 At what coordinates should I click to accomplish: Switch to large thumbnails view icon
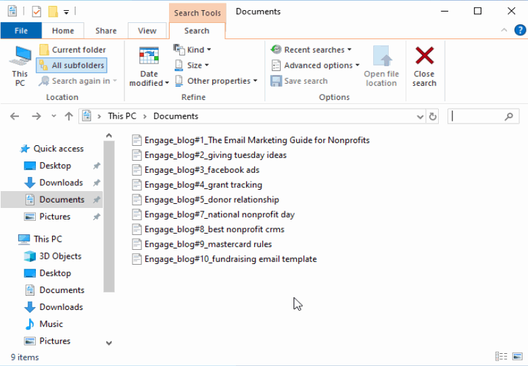(518, 357)
